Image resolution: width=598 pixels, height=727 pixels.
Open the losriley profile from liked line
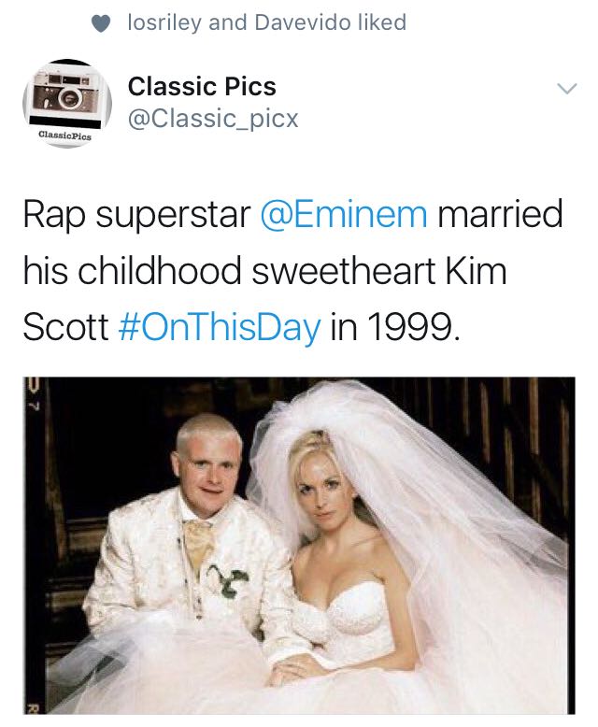pyautogui.click(x=164, y=22)
